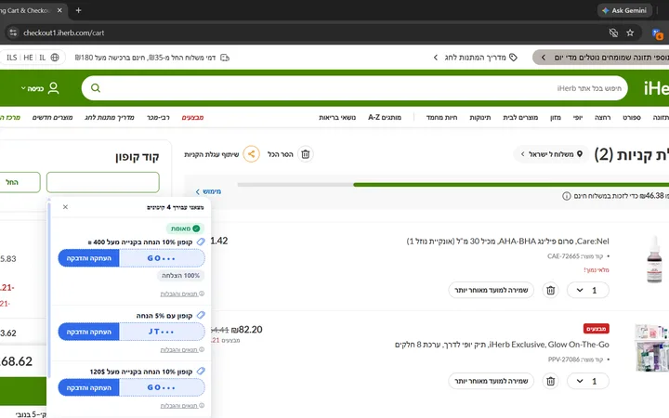
Task: Click the browser address bar URL
Action: click(x=63, y=33)
